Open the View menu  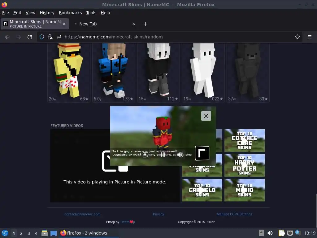(31, 13)
